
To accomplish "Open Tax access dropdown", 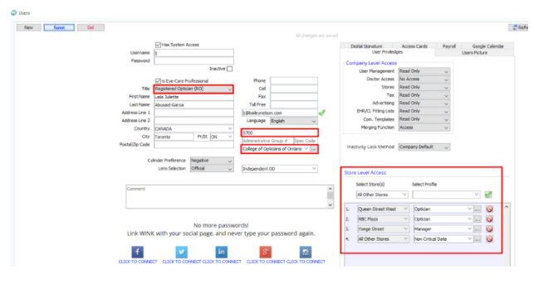I will click(x=424, y=95).
